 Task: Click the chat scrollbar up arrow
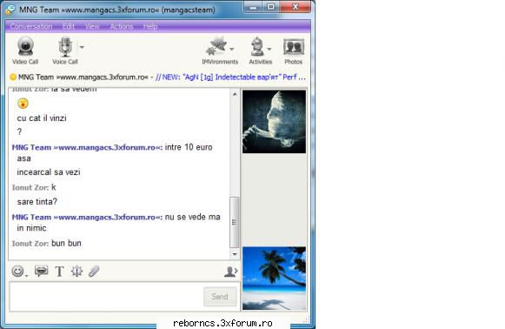[x=235, y=94]
